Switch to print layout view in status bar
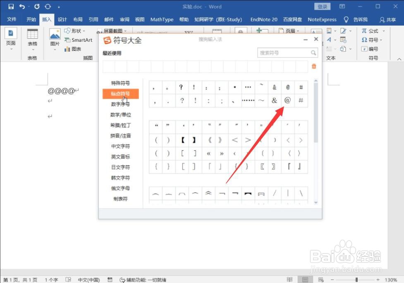This screenshot has height=283, width=404. [305, 280]
